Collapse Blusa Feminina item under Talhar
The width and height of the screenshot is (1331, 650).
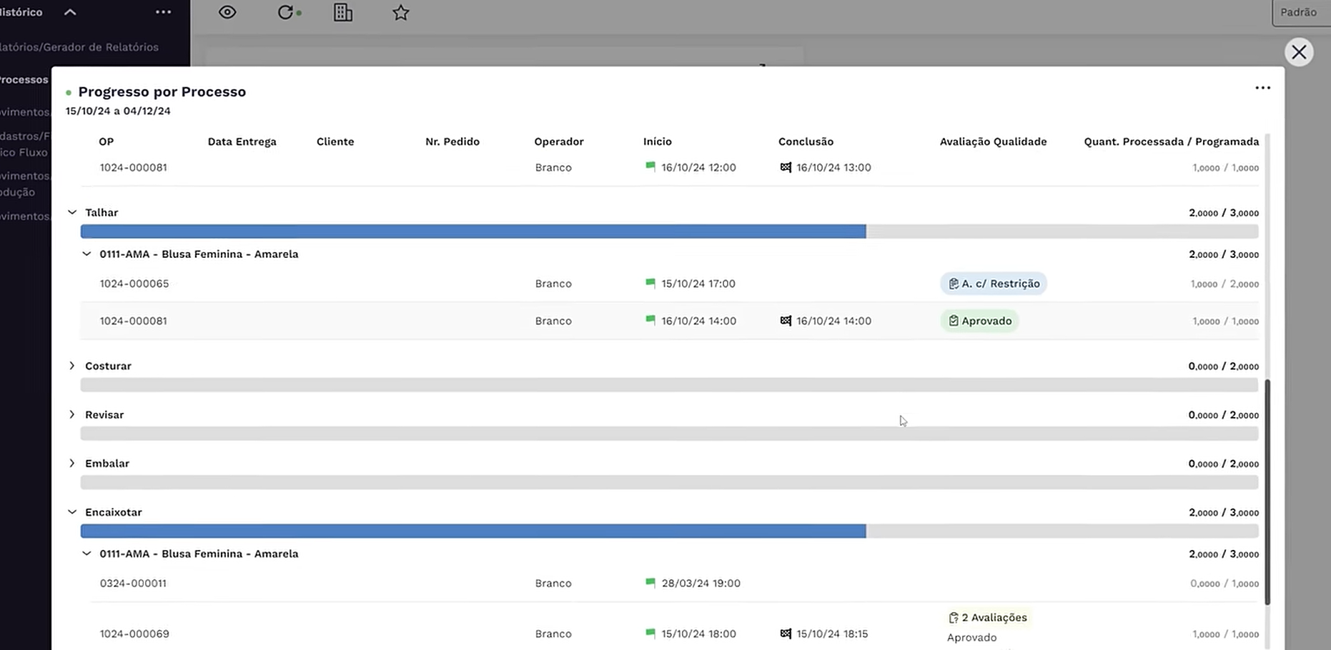pyautogui.click(x=86, y=254)
